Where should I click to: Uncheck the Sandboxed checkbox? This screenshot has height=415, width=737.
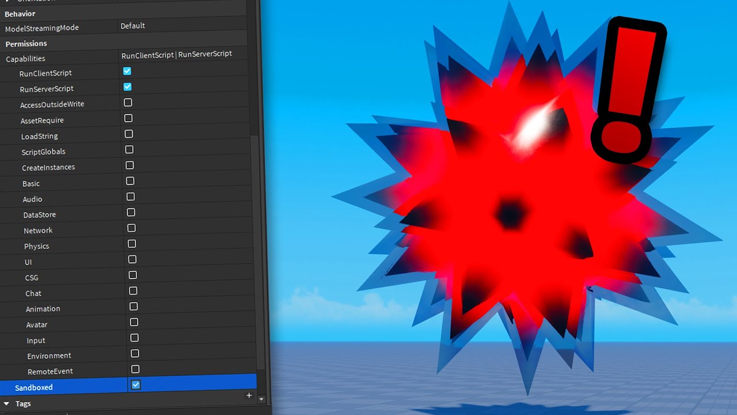[135, 384]
